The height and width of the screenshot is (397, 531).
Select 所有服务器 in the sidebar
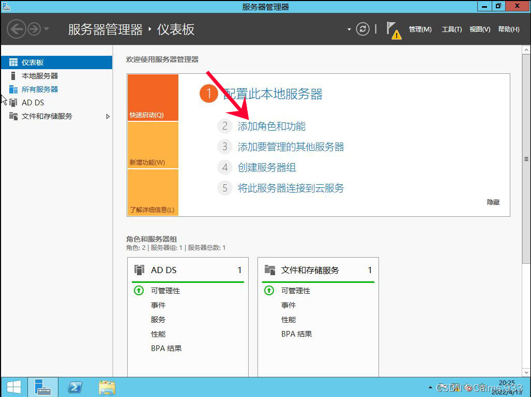pyautogui.click(x=56, y=89)
